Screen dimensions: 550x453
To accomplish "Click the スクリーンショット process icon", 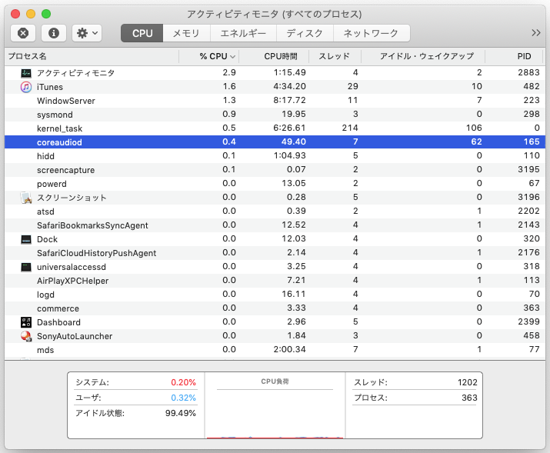I will tap(25, 198).
